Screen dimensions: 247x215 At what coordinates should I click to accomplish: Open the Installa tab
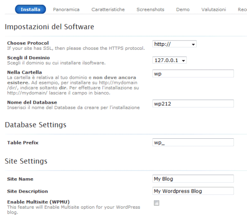[31, 9]
